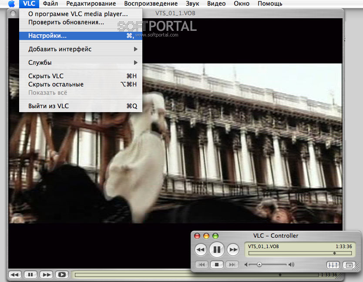
Task: Open the equalizer panel in Controller
Action: click(x=333, y=265)
